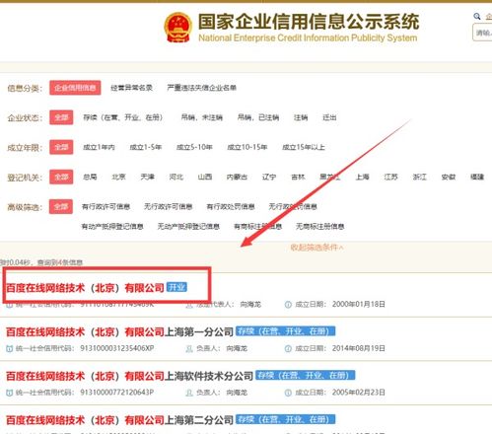Choose 山西 registration authority

click(x=205, y=177)
